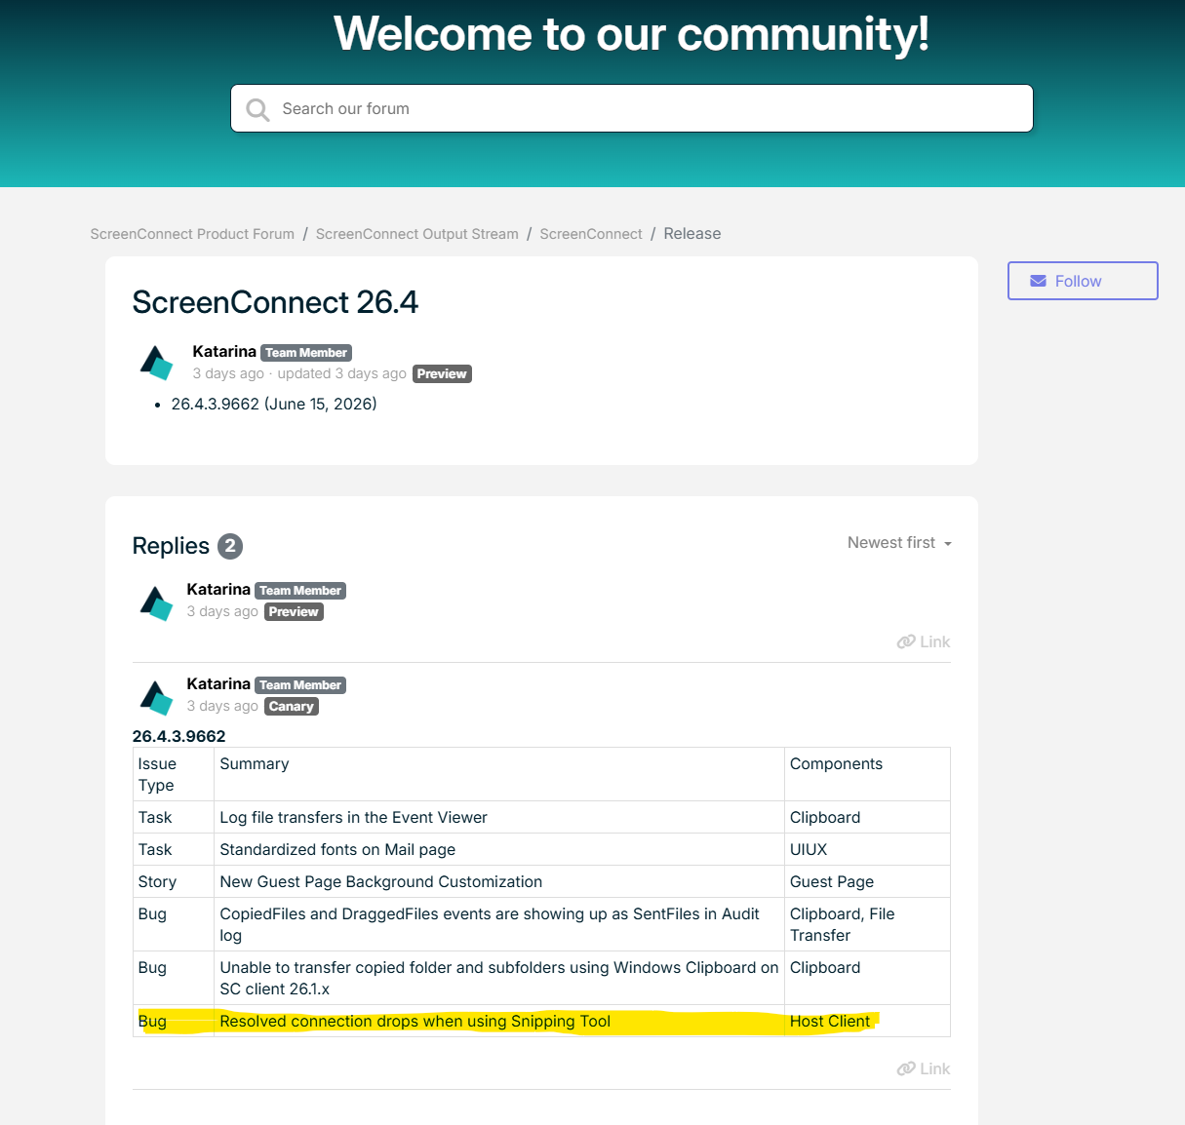1185x1125 pixels.
Task: Open Katarina's name on the Canary reply
Action: [x=218, y=683]
